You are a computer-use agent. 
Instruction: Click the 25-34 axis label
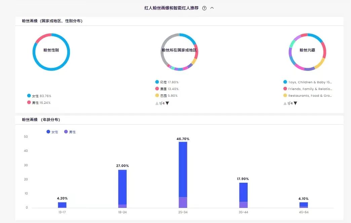pos(183,212)
